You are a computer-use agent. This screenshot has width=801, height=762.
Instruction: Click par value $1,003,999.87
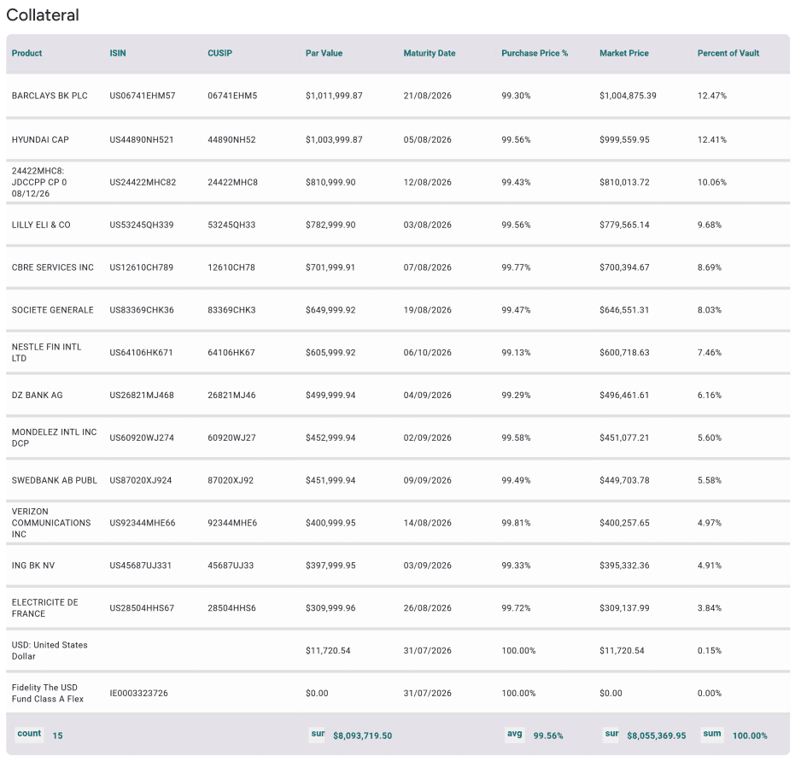pyautogui.click(x=334, y=140)
